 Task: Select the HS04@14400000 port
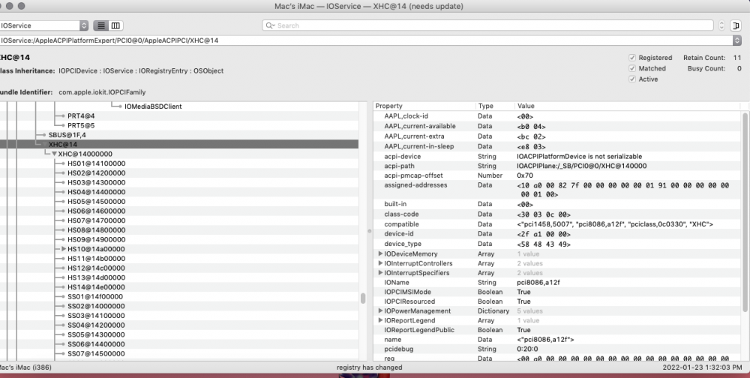point(96,192)
